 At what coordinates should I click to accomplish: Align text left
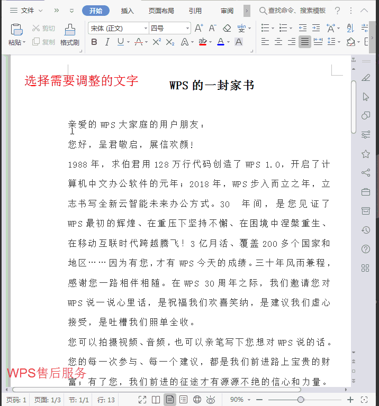click(265, 41)
